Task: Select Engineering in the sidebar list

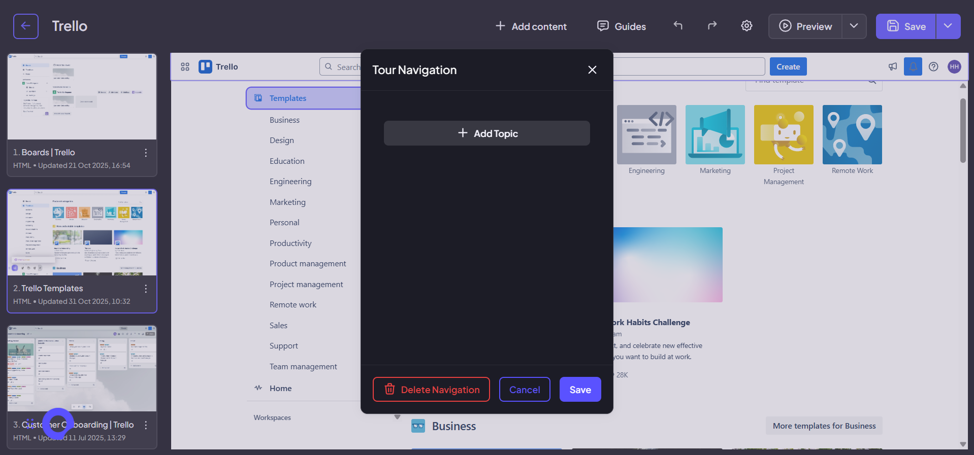Action: pos(290,182)
